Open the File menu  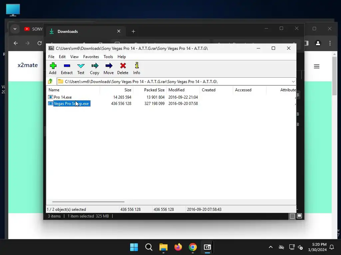[x=51, y=56]
